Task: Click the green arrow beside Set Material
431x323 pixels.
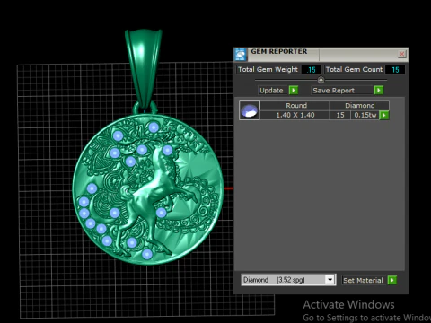Action: pos(391,280)
